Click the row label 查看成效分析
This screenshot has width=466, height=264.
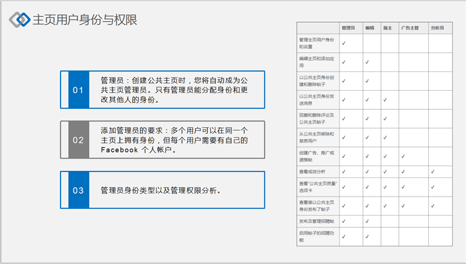click(312, 172)
